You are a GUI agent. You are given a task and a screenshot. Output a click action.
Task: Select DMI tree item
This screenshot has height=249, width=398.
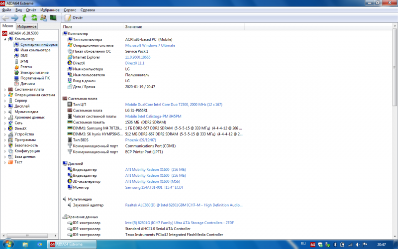(x=21, y=56)
